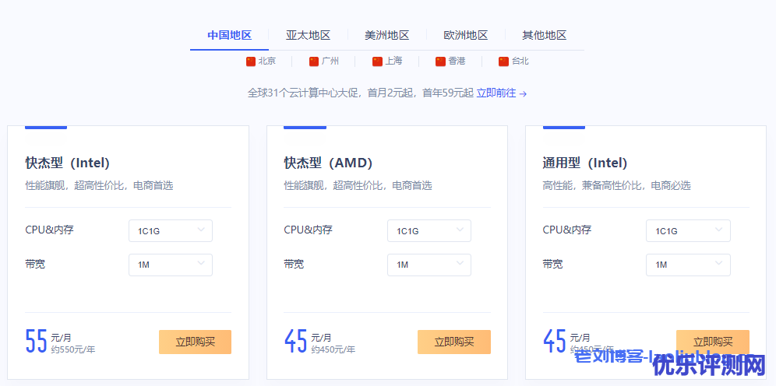Open 带宽 dropdown for 快杰型 (AMD)

[x=429, y=265]
